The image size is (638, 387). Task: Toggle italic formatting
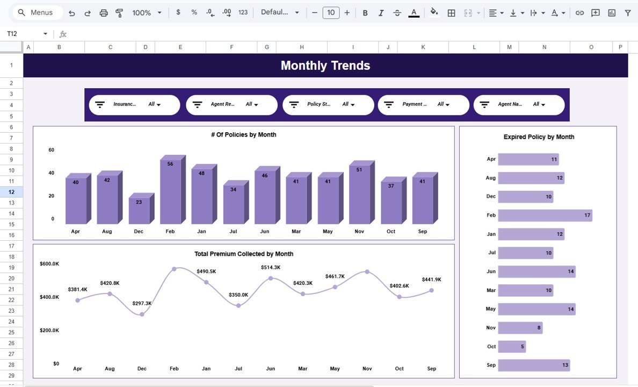(x=381, y=12)
